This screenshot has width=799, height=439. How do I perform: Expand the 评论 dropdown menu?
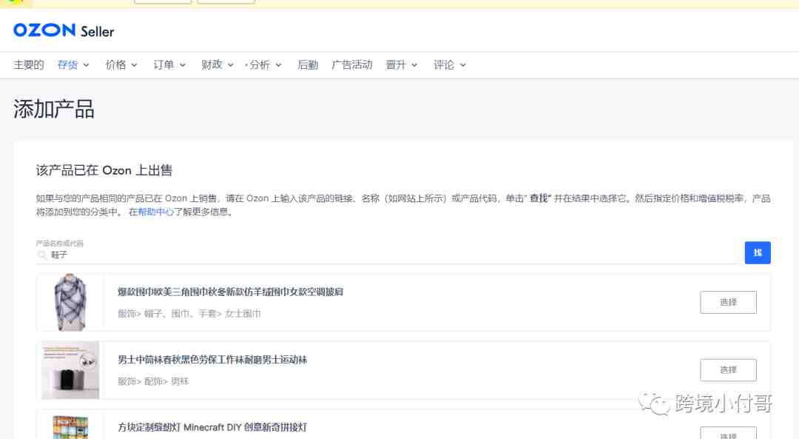click(450, 64)
